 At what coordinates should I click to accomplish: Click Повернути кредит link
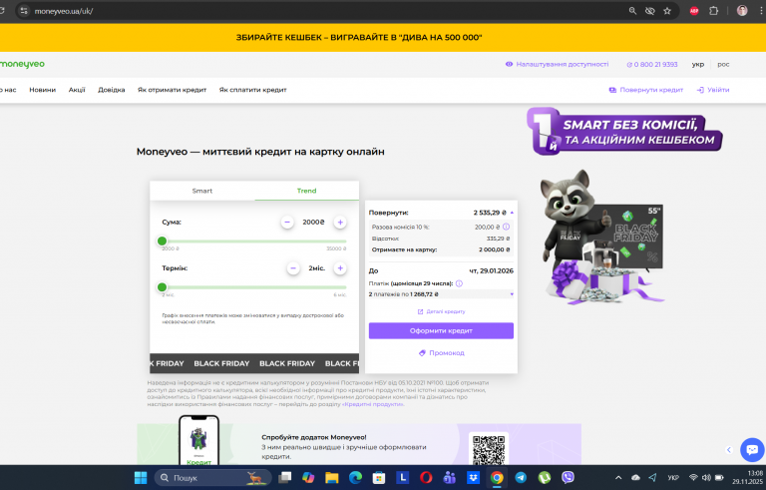pyautogui.click(x=646, y=90)
